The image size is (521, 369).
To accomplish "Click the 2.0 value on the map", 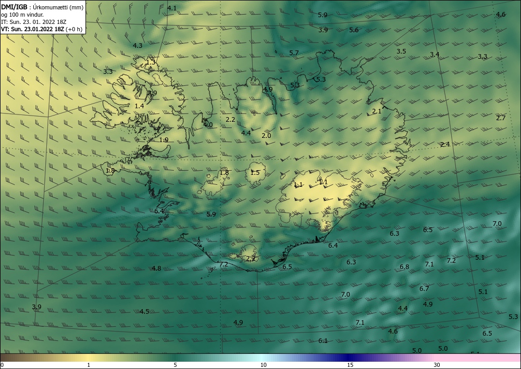I will click(x=266, y=136).
